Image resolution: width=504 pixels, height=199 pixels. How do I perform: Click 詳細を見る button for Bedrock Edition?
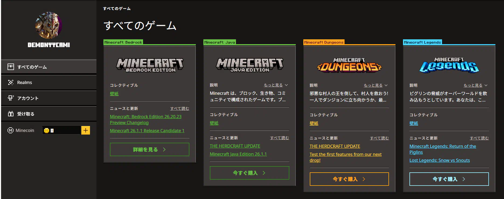point(150,149)
